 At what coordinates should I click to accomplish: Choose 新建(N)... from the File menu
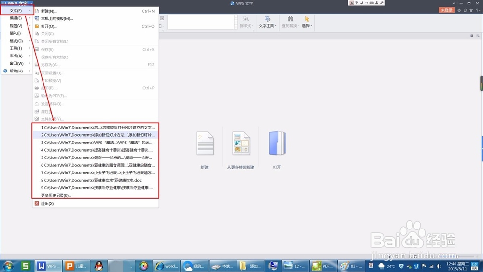[x=96, y=11]
